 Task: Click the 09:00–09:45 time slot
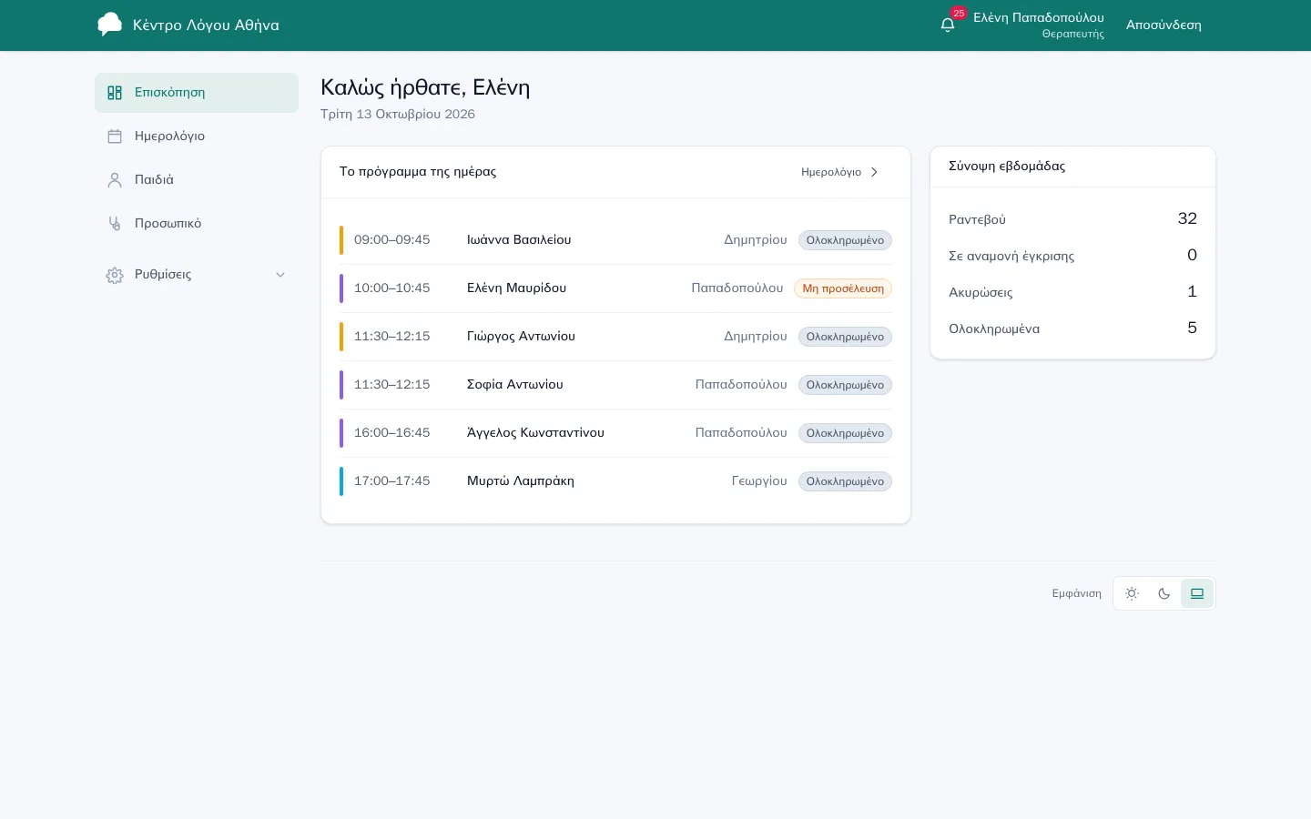coord(391,240)
